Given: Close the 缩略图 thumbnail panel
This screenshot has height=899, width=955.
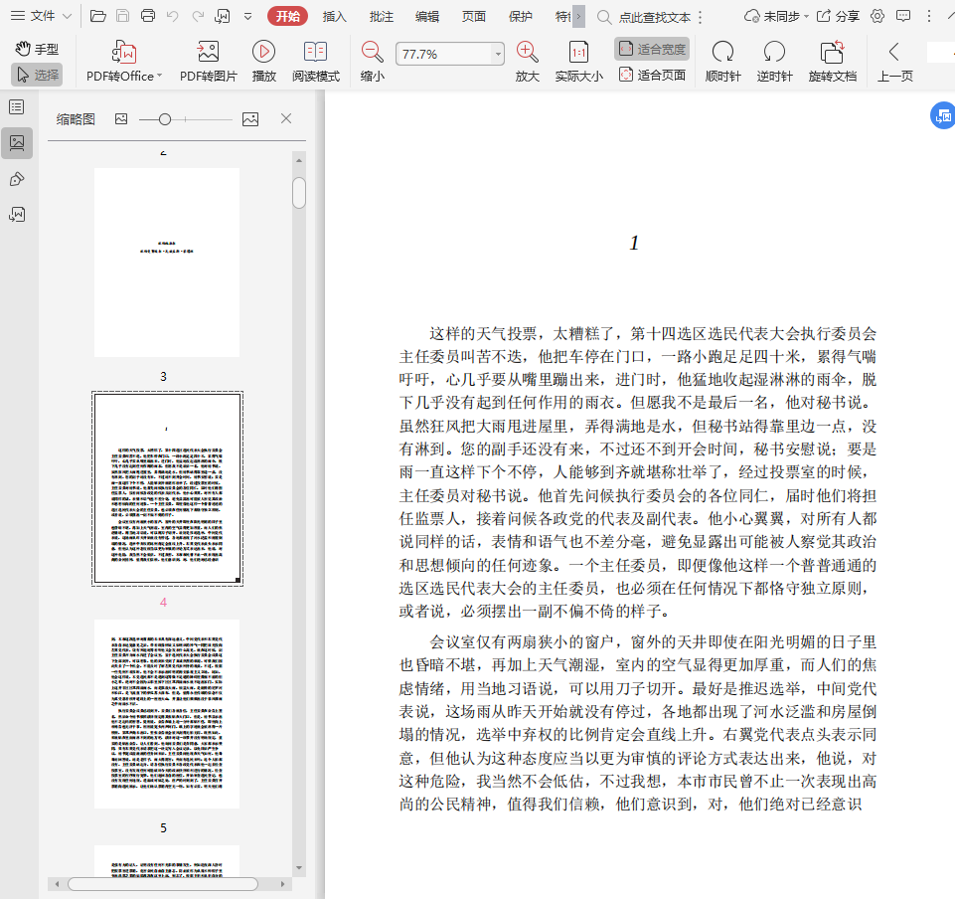Looking at the screenshot, I should (x=286, y=119).
